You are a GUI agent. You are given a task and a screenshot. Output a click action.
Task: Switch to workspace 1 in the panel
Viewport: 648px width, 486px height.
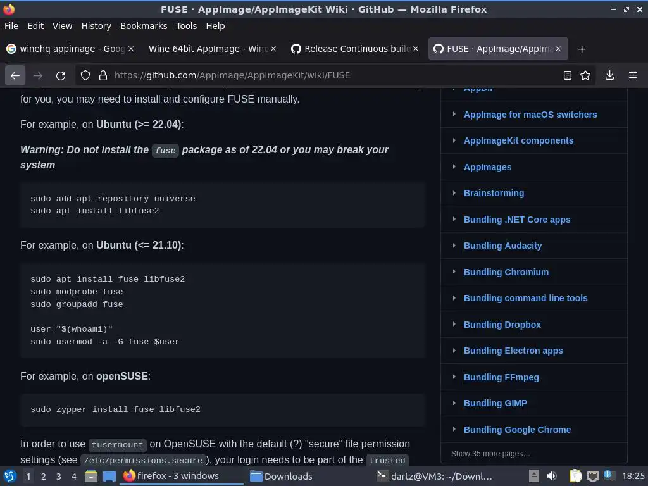pyautogui.click(x=28, y=477)
